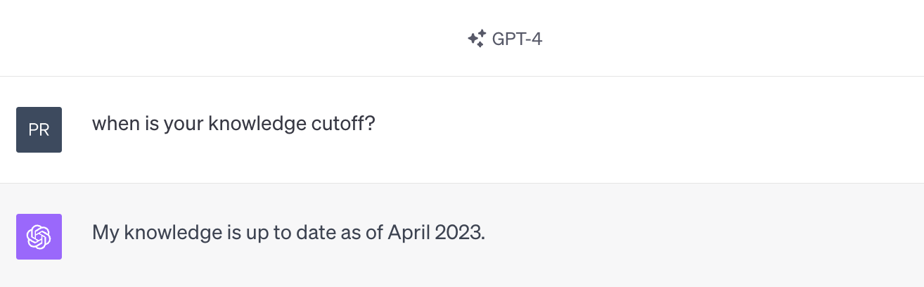Click the word "April" in the response
The width and height of the screenshot is (924, 287).
[x=408, y=232]
